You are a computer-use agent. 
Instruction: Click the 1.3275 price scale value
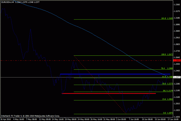click(x=177, y=11)
